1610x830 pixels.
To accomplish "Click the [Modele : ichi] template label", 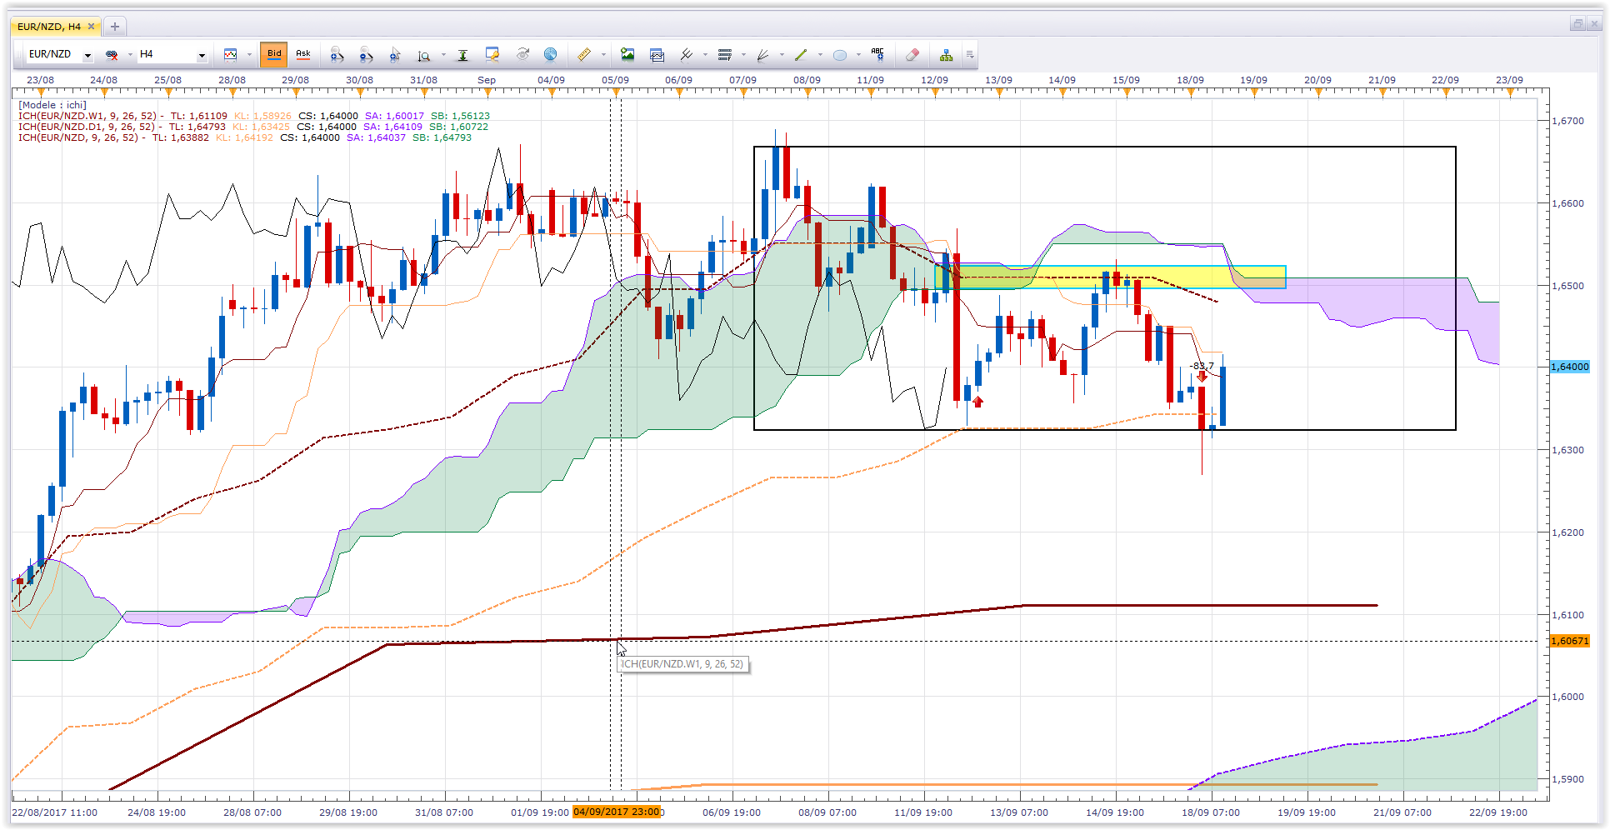I will pyautogui.click(x=52, y=105).
